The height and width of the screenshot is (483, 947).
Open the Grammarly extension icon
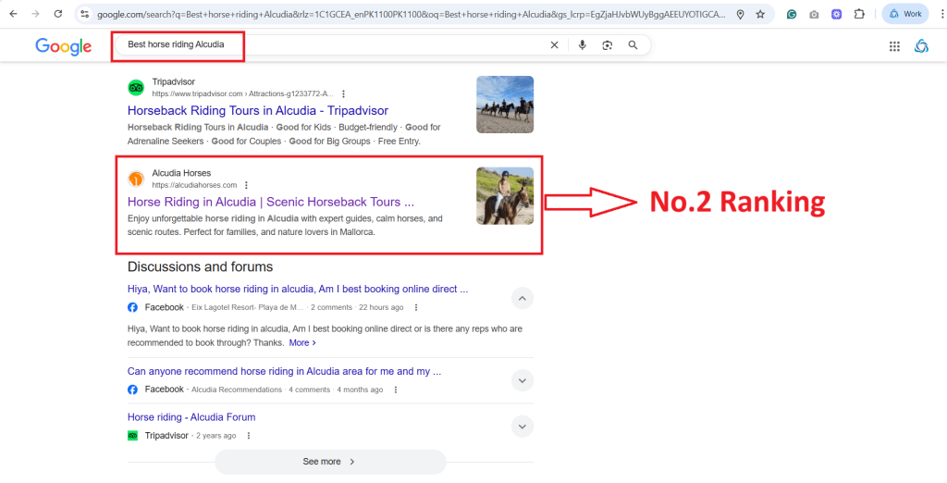(x=792, y=14)
